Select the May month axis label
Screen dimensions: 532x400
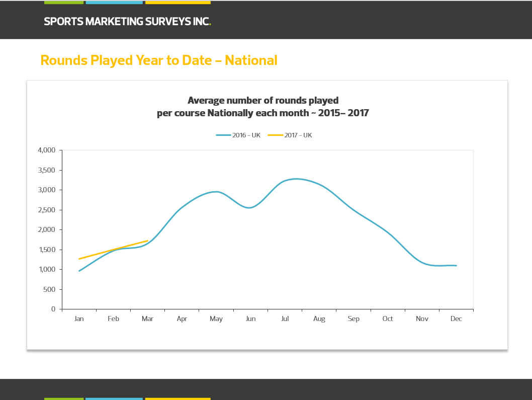(216, 319)
